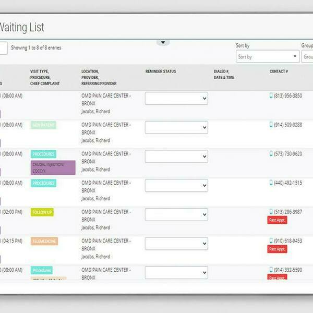
Task: Expand the collapsed filter panel arrow
Action: coord(163,42)
